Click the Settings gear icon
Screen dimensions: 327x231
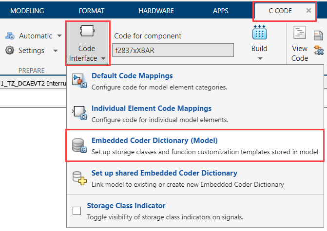point(10,51)
